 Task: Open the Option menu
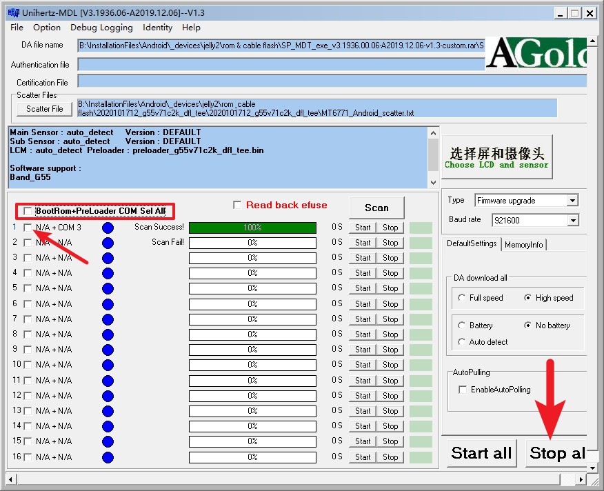(47, 28)
